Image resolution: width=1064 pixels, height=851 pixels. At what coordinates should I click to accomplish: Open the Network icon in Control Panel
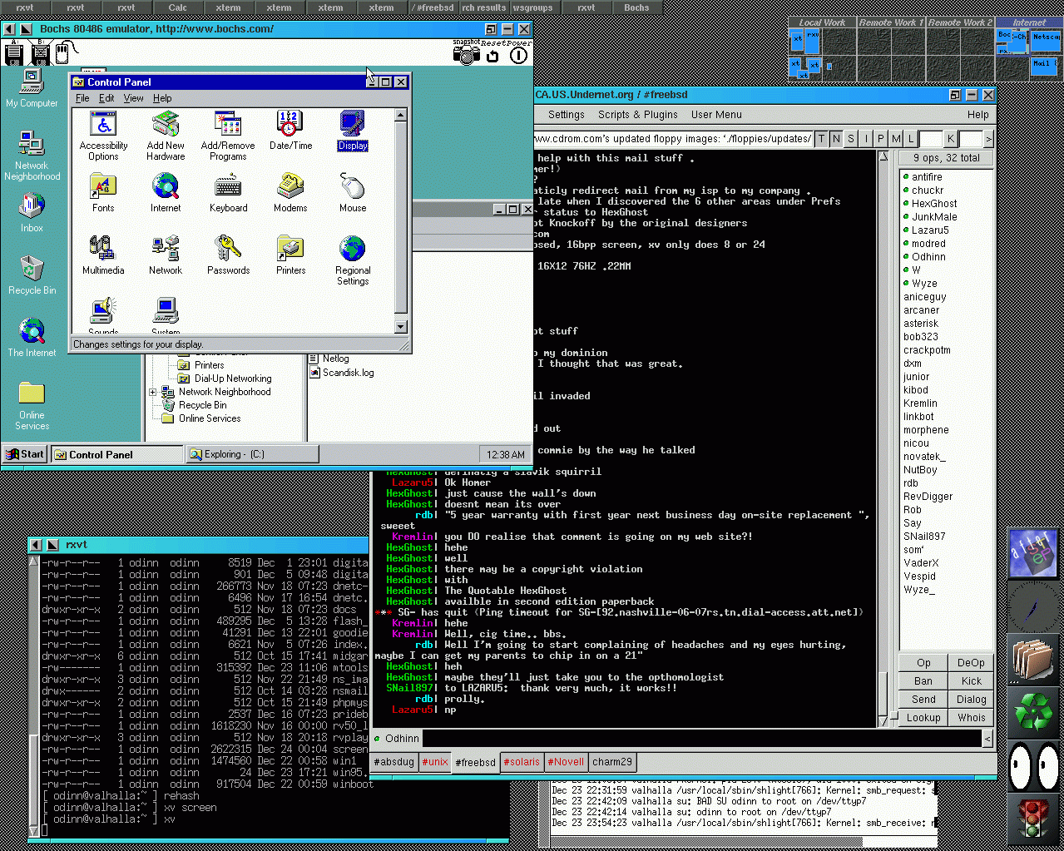click(x=166, y=255)
